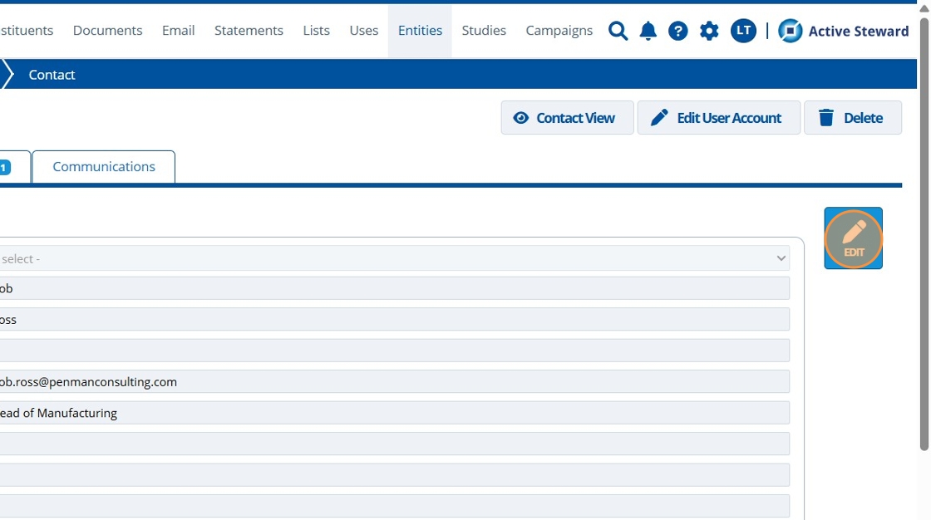Screen dimensions: 931x520
Task: Click the last name field containing 'oss'
Action: (394, 319)
